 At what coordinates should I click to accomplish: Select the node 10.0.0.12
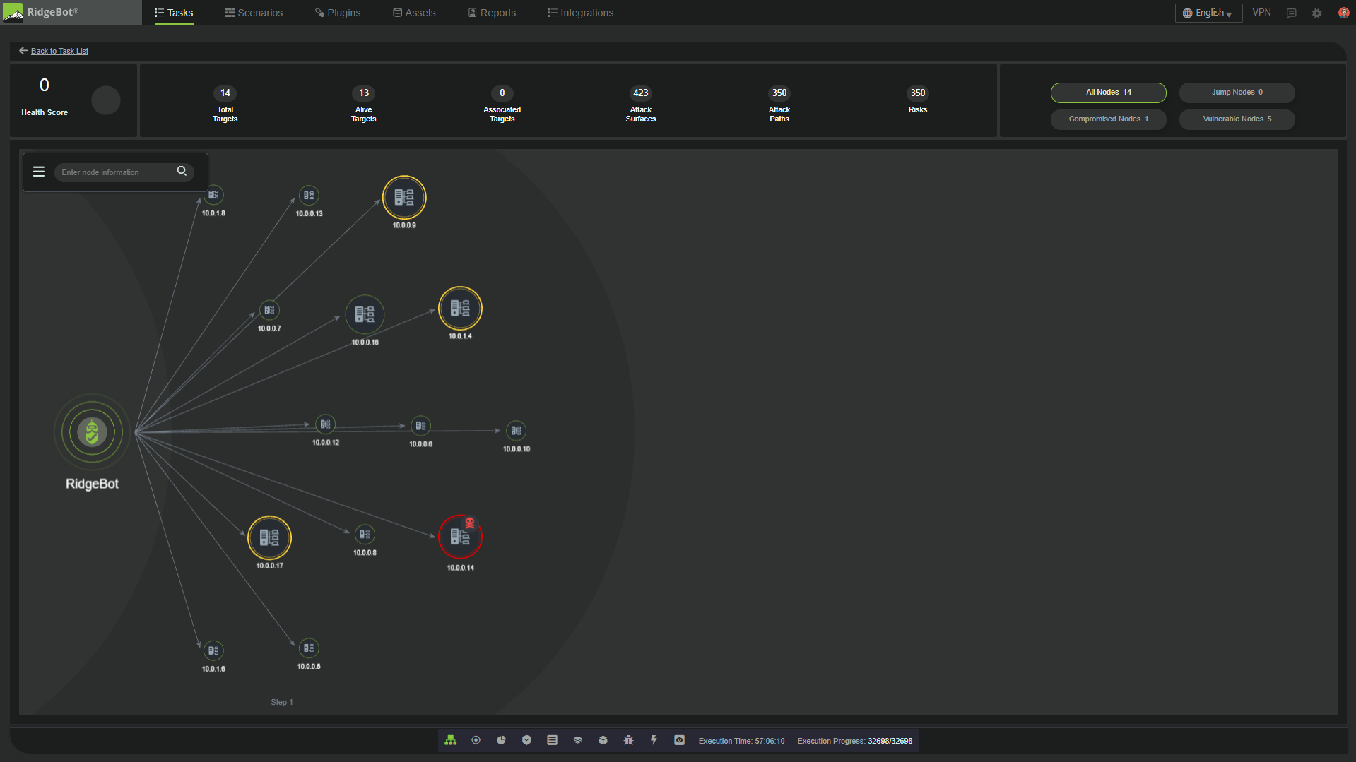325,424
